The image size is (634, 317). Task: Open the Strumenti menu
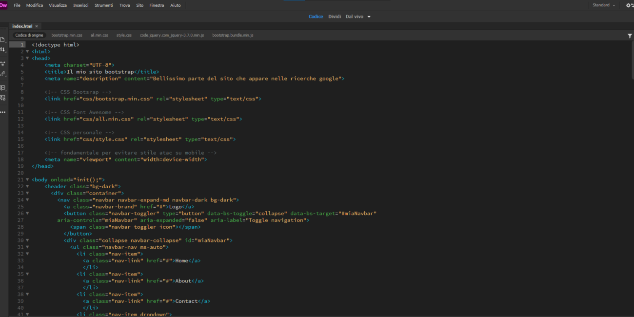[x=104, y=5]
